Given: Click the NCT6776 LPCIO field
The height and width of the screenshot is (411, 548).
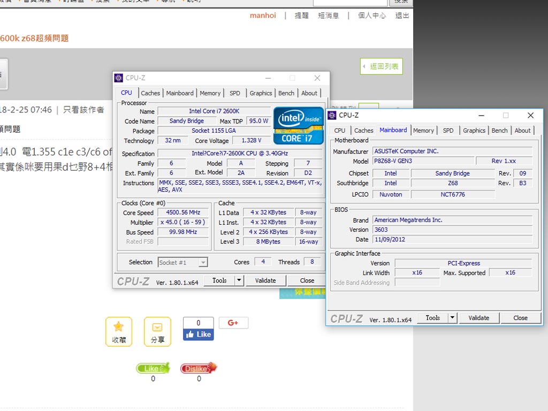Looking at the screenshot, I should click(x=453, y=195).
